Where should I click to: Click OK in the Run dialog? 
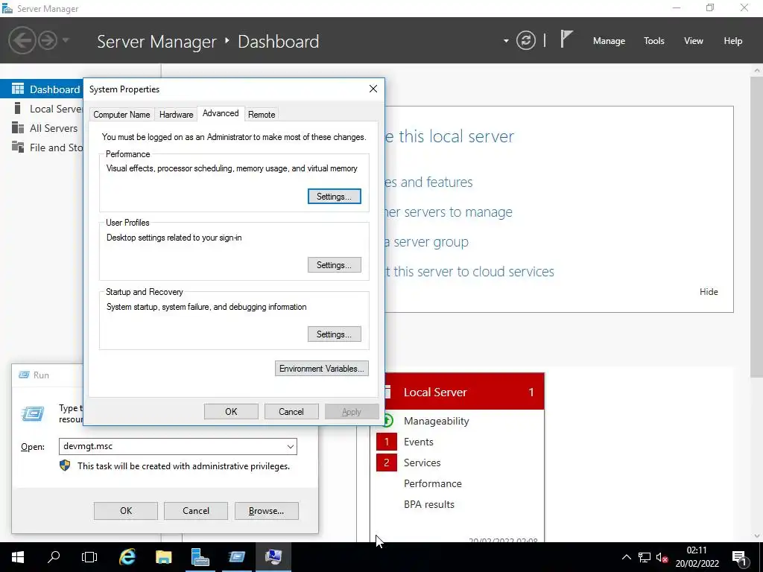tap(125, 511)
